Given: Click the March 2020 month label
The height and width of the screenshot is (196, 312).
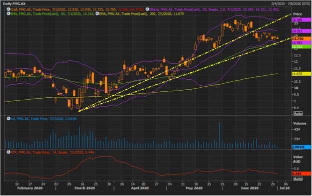Looking at the screenshot, I should [84, 188].
